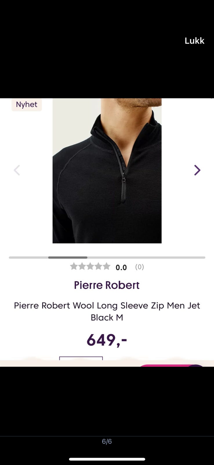Click the third rating star
Screen dimensions: 214x465
[90, 266]
